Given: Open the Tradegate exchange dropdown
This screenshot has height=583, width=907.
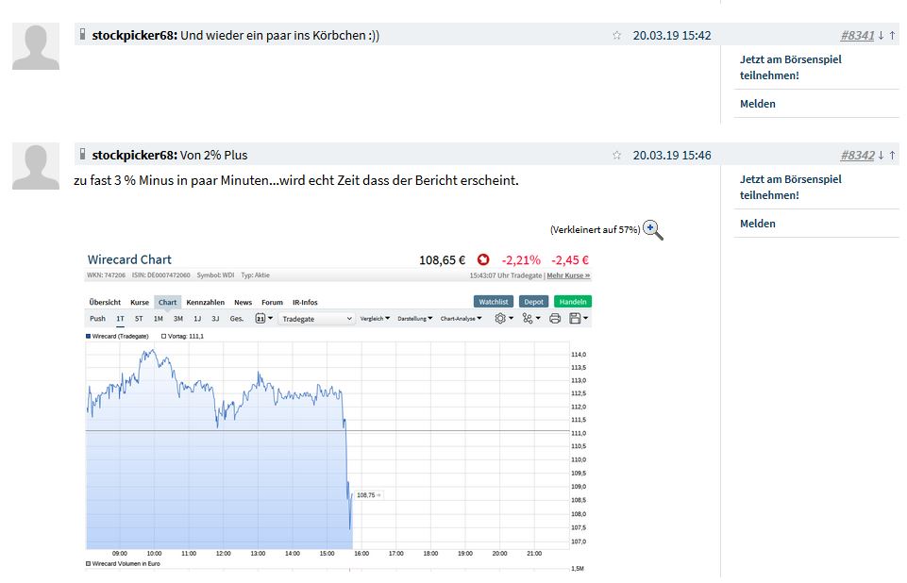Looking at the screenshot, I should (x=316, y=319).
